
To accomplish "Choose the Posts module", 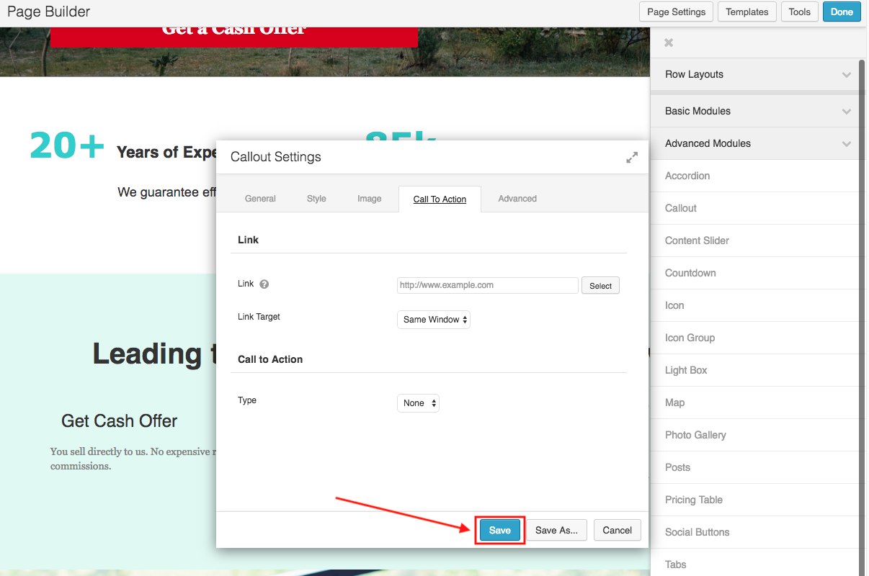I will [754, 467].
